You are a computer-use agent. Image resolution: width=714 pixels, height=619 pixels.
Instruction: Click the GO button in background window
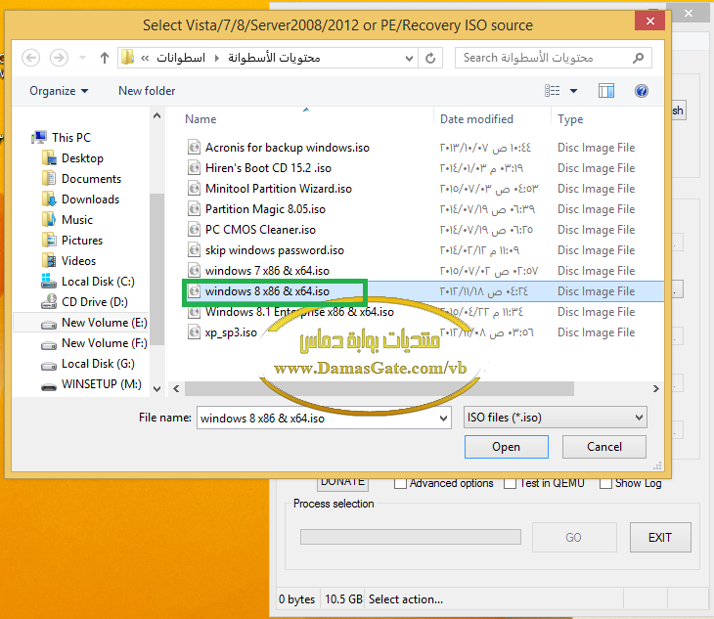[x=574, y=538]
